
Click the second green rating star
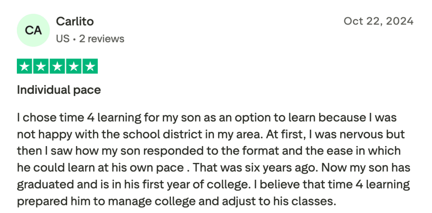(41, 67)
